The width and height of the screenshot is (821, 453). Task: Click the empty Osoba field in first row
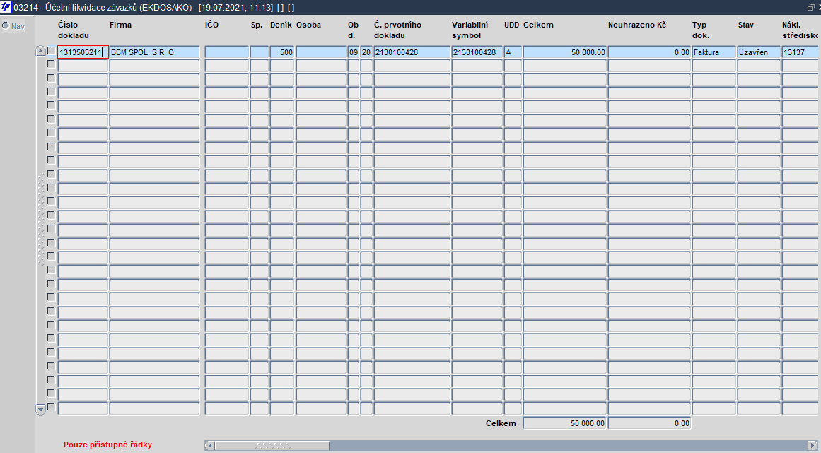tap(322, 52)
